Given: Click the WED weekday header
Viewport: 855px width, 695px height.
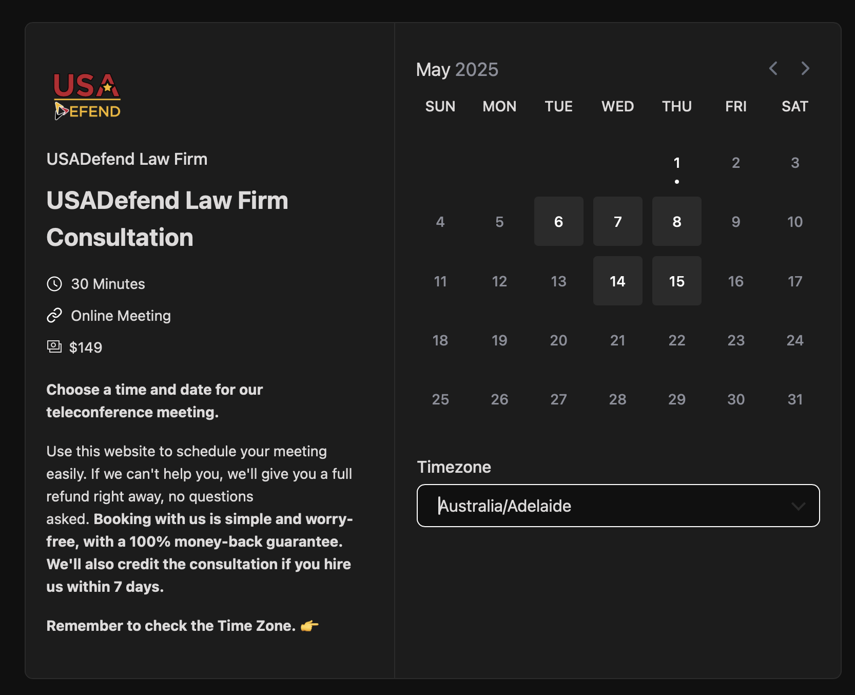Looking at the screenshot, I should click(x=618, y=106).
